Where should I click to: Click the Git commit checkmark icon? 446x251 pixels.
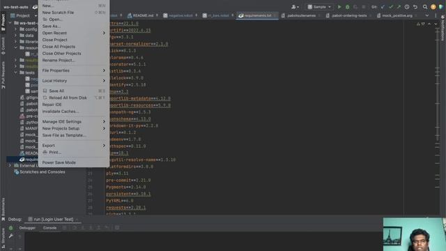[x=391, y=7]
